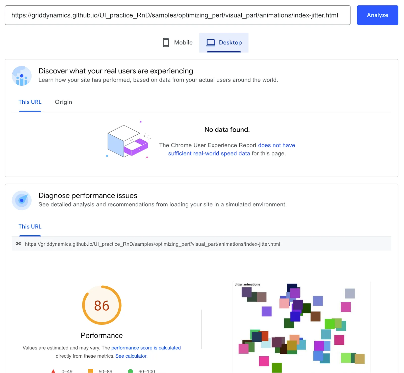Select the Desktop tab
404x373 pixels.
224,42
